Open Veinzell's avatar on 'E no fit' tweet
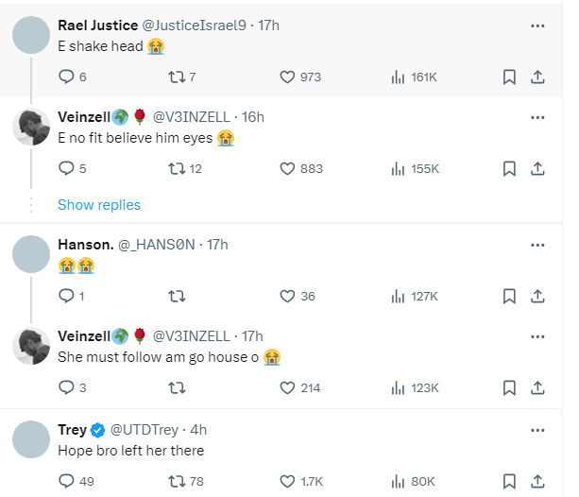 pyautogui.click(x=31, y=127)
